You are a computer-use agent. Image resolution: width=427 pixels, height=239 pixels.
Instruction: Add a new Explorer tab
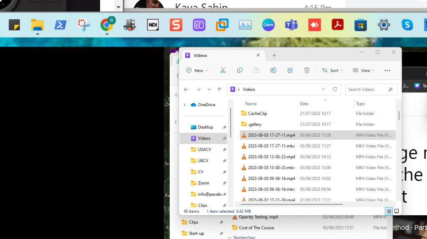[274, 55]
